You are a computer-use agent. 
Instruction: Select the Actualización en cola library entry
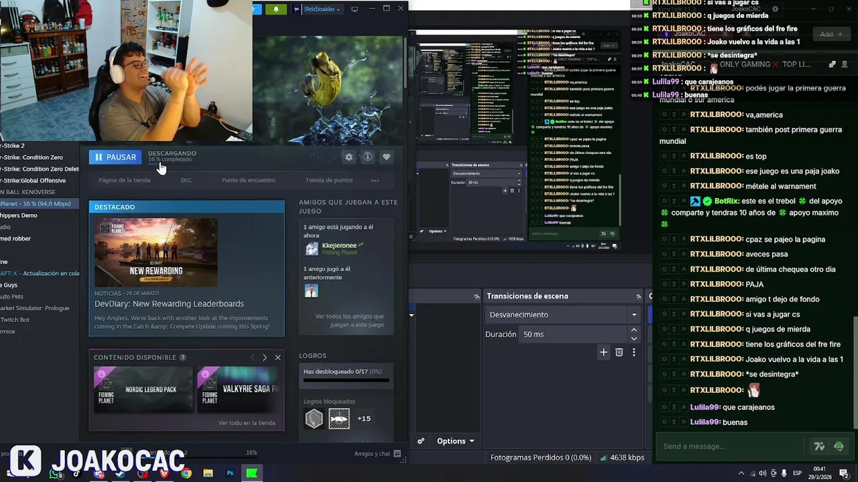click(40, 273)
